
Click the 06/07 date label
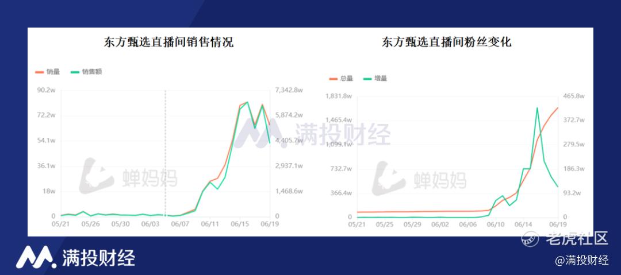[x=180, y=223]
